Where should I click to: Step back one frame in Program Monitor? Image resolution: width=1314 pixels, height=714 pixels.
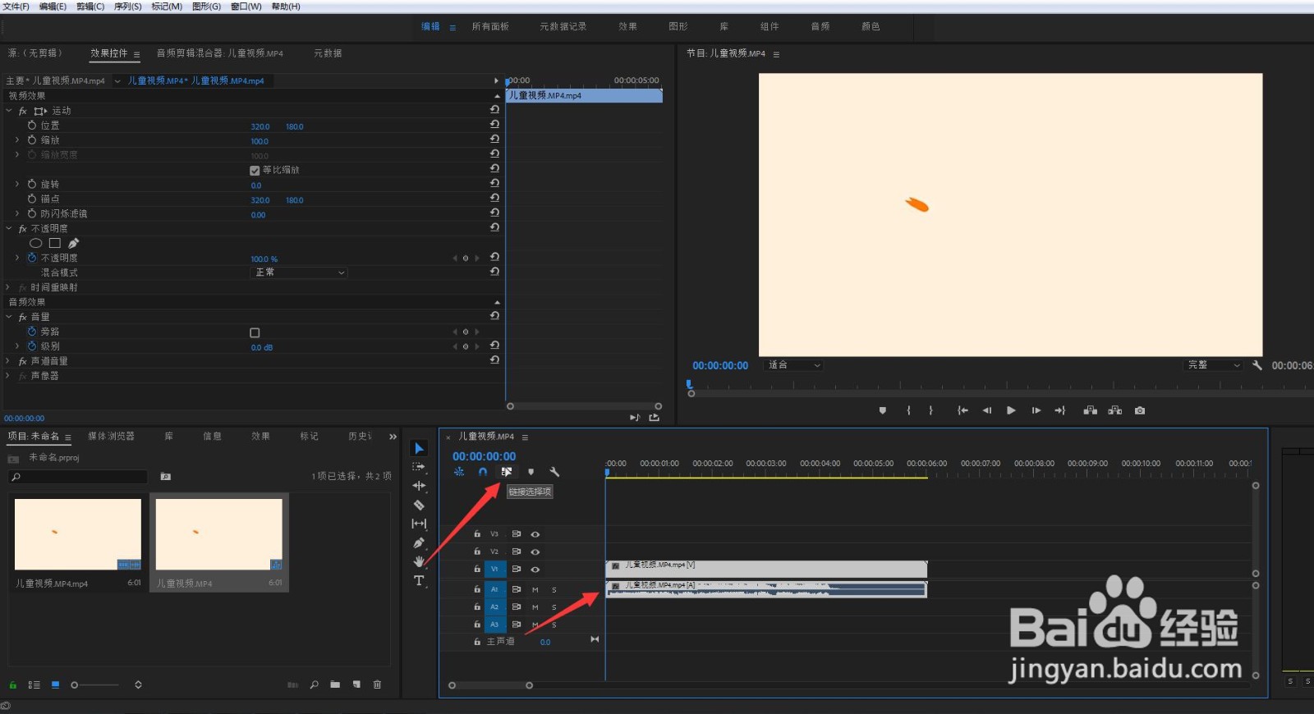pyautogui.click(x=987, y=410)
